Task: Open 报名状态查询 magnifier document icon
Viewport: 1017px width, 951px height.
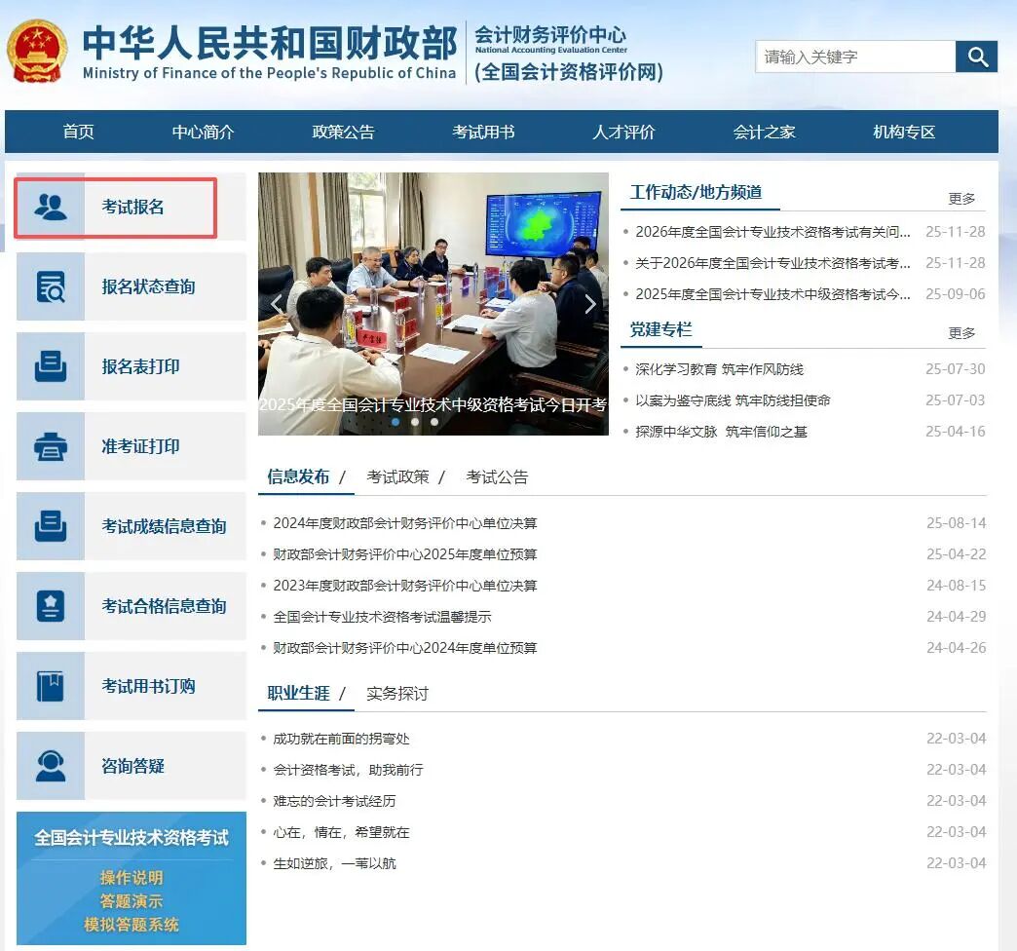Action: [x=51, y=286]
